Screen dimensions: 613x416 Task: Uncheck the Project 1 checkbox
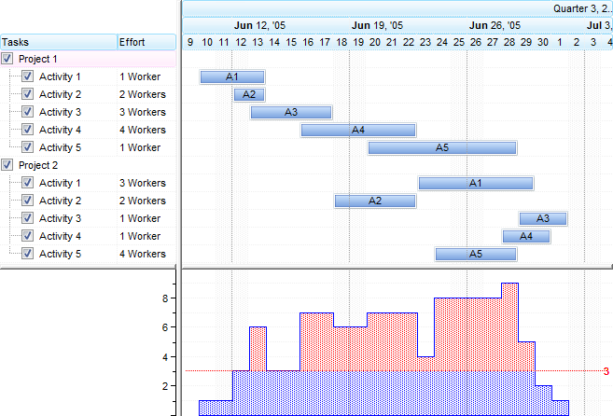click(8, 59)
